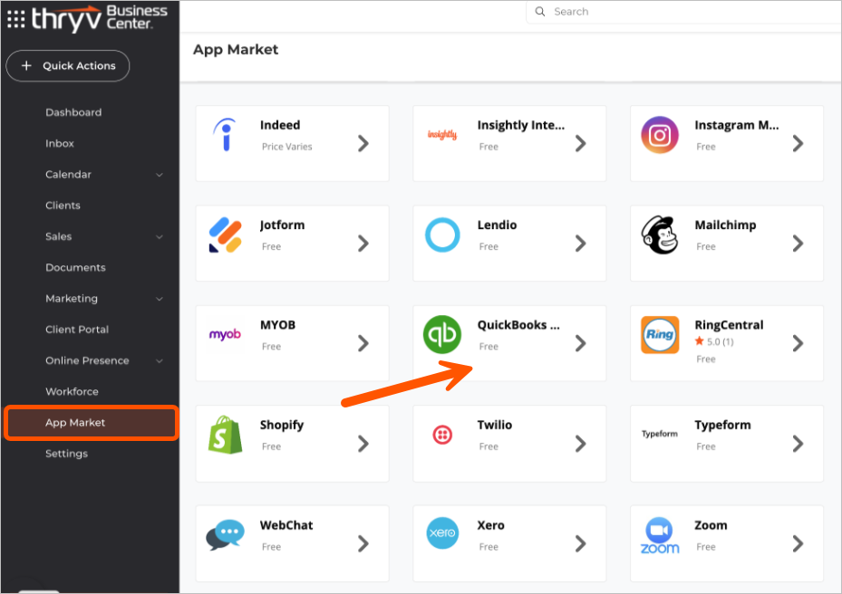842x594 pixels.
Task: Open Documents in the sidebar
Action: (x=76, y=268)
